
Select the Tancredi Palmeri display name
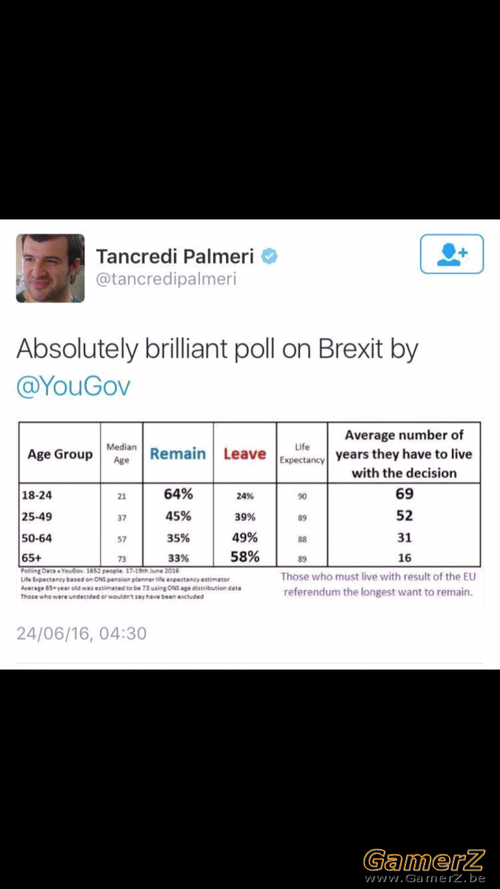(175, 257)
